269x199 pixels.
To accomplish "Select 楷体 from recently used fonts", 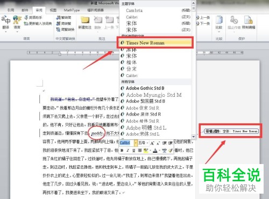I will pyautogui.click(x=155, y=62).
